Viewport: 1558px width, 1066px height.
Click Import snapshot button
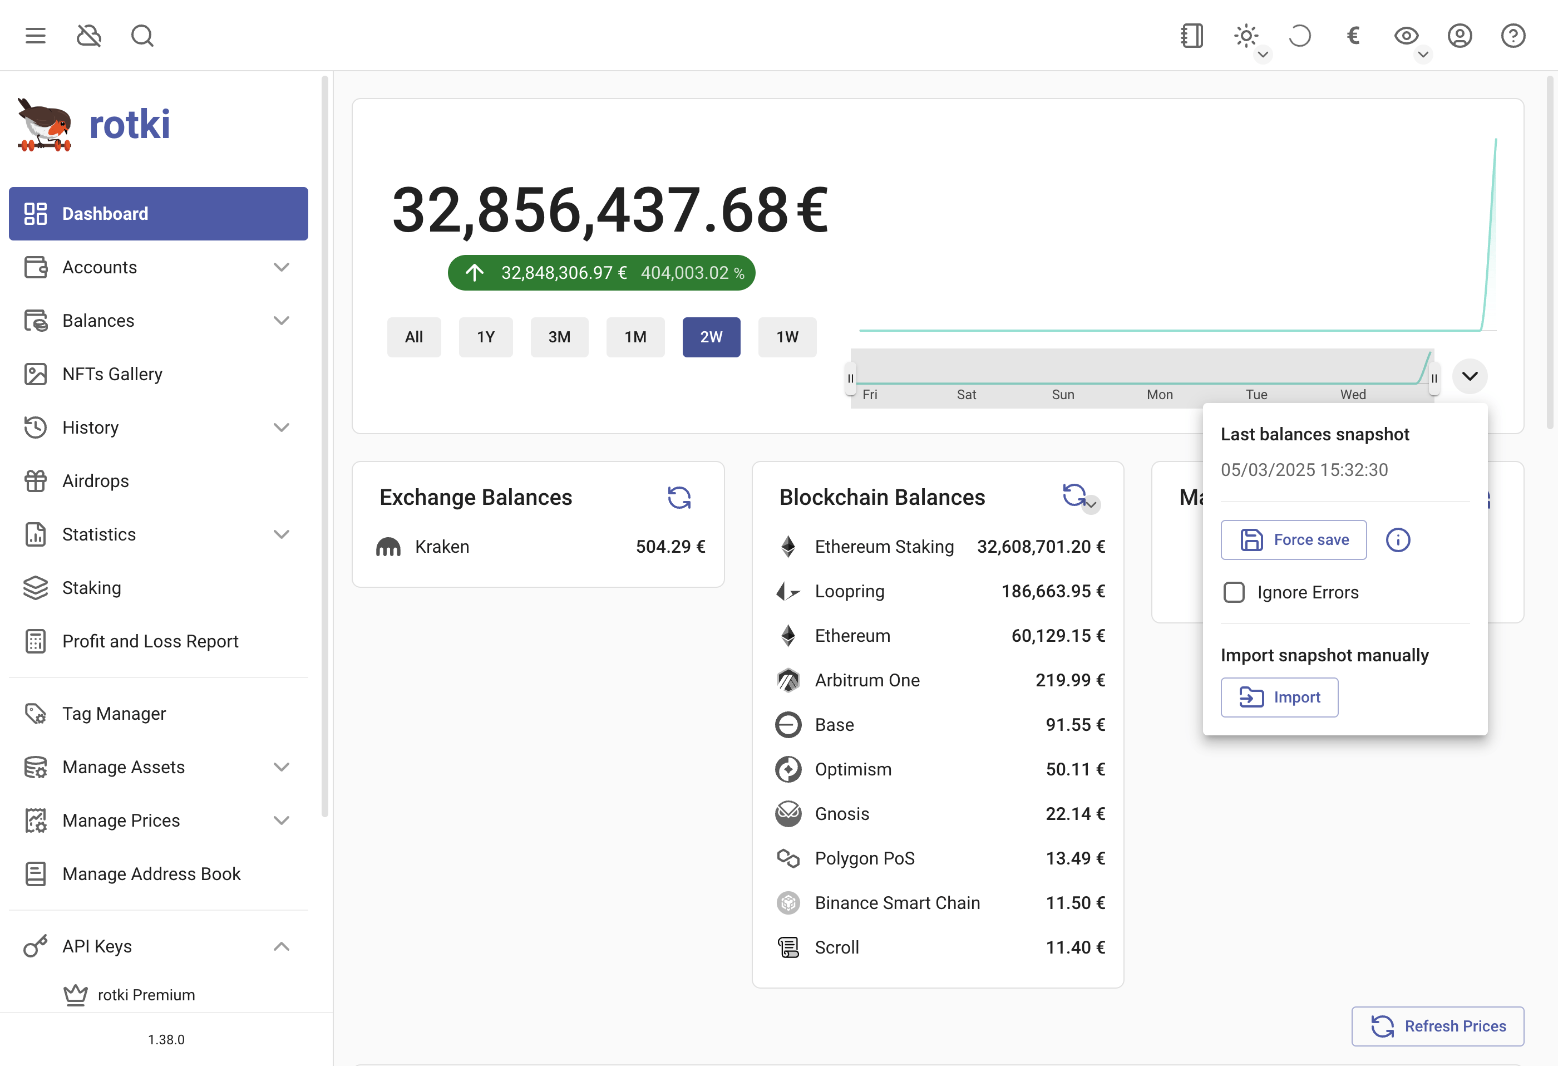(1279, 697)
